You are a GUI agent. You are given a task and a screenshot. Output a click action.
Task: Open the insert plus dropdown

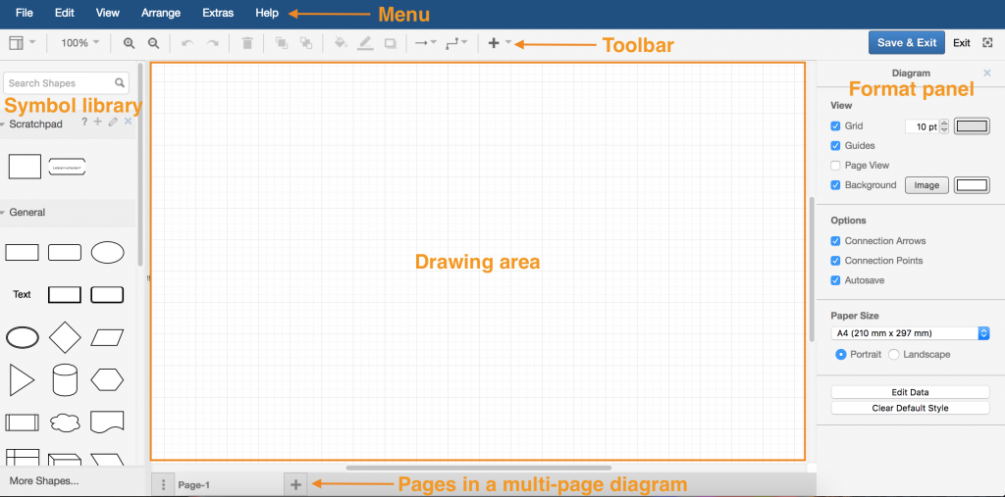[x=500, y=43]
